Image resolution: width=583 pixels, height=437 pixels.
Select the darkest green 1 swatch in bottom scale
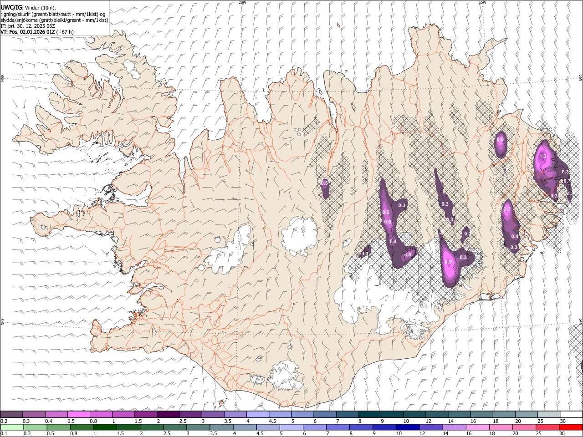pos(105,427)
